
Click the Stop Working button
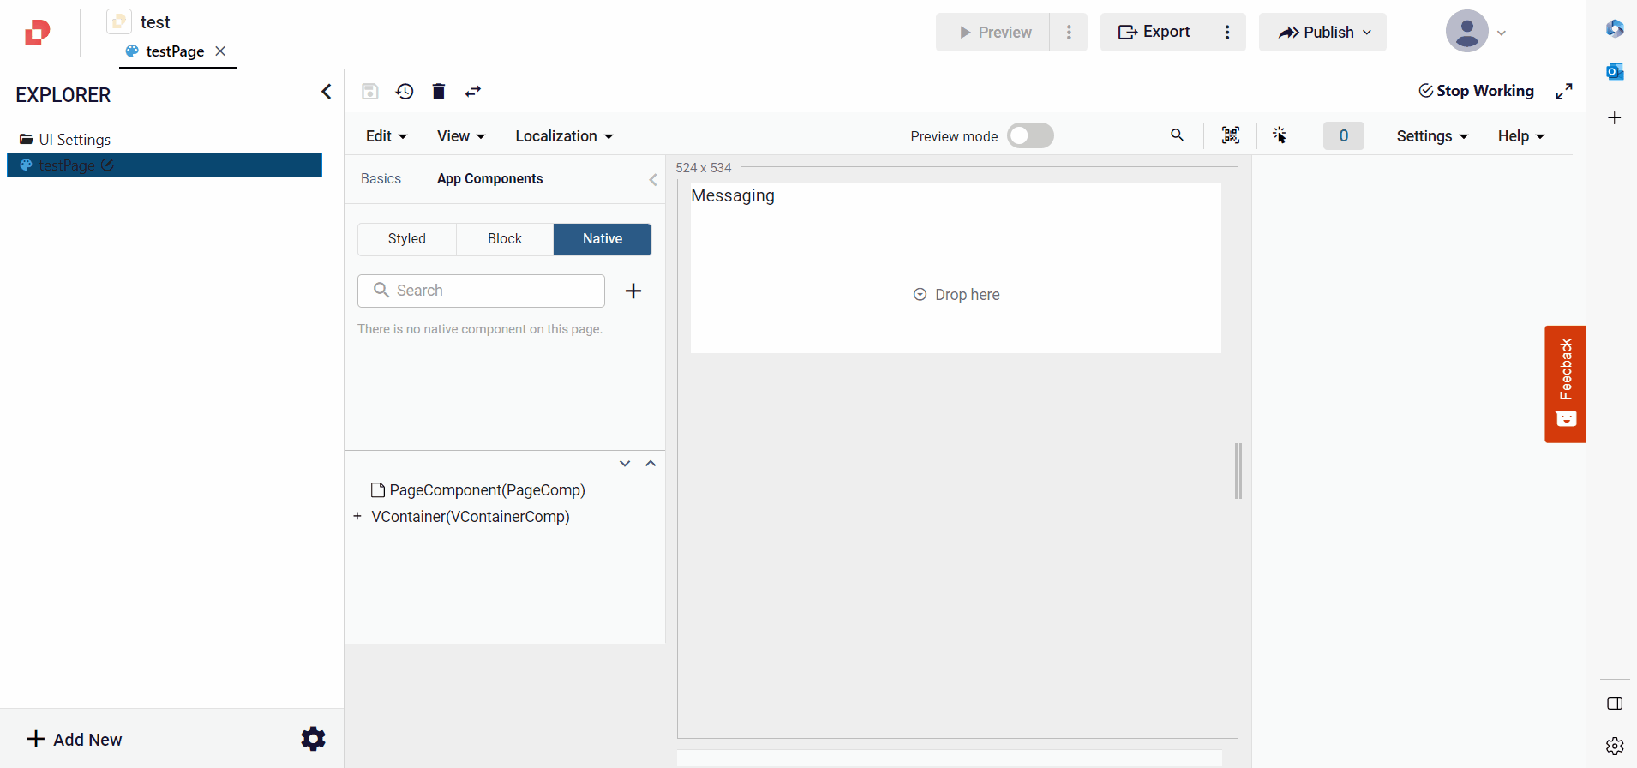pyautogui.click(x=1476, y=91)
